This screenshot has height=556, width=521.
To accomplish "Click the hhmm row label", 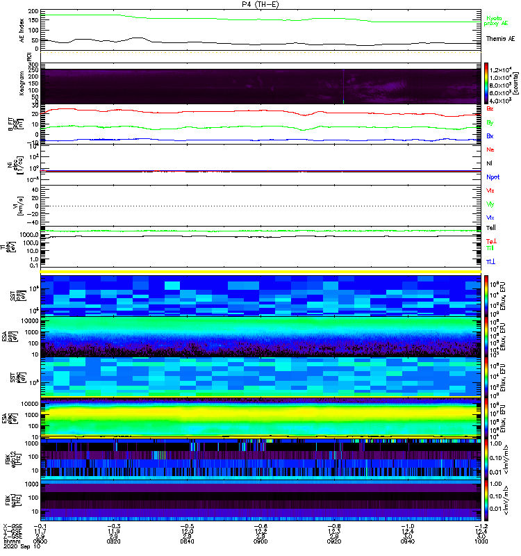I will [x=11, y=541].
